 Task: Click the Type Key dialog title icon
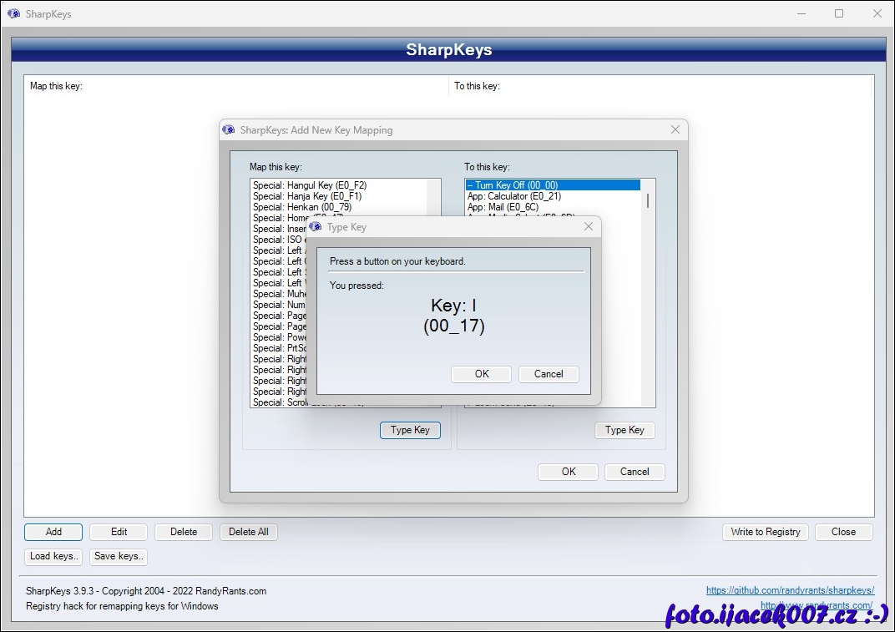[316, 227]
